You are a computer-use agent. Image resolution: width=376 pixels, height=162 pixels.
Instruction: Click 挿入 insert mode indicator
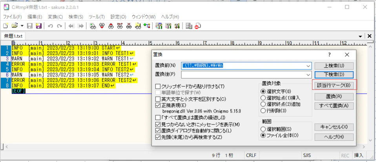[358, 155]
